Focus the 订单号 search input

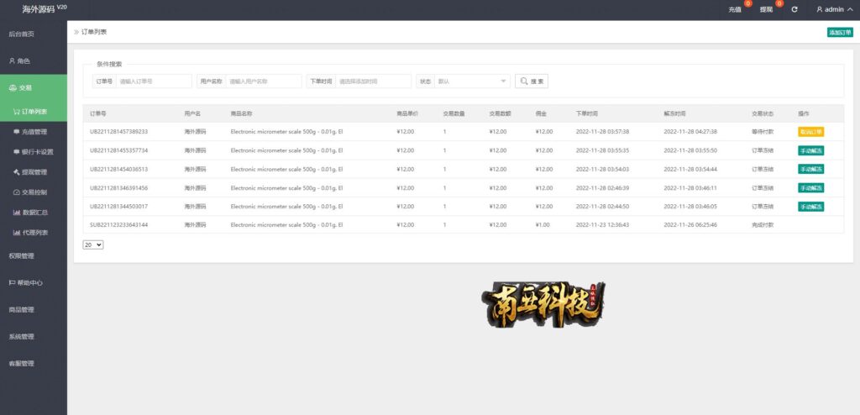155,81
